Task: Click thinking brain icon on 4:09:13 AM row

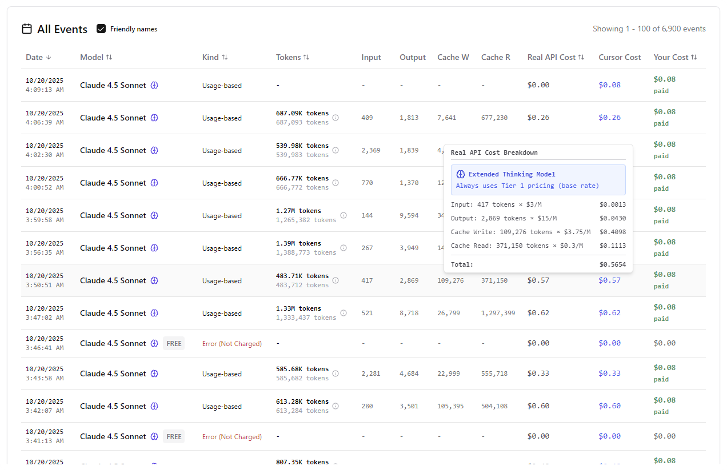Action: 154,85
